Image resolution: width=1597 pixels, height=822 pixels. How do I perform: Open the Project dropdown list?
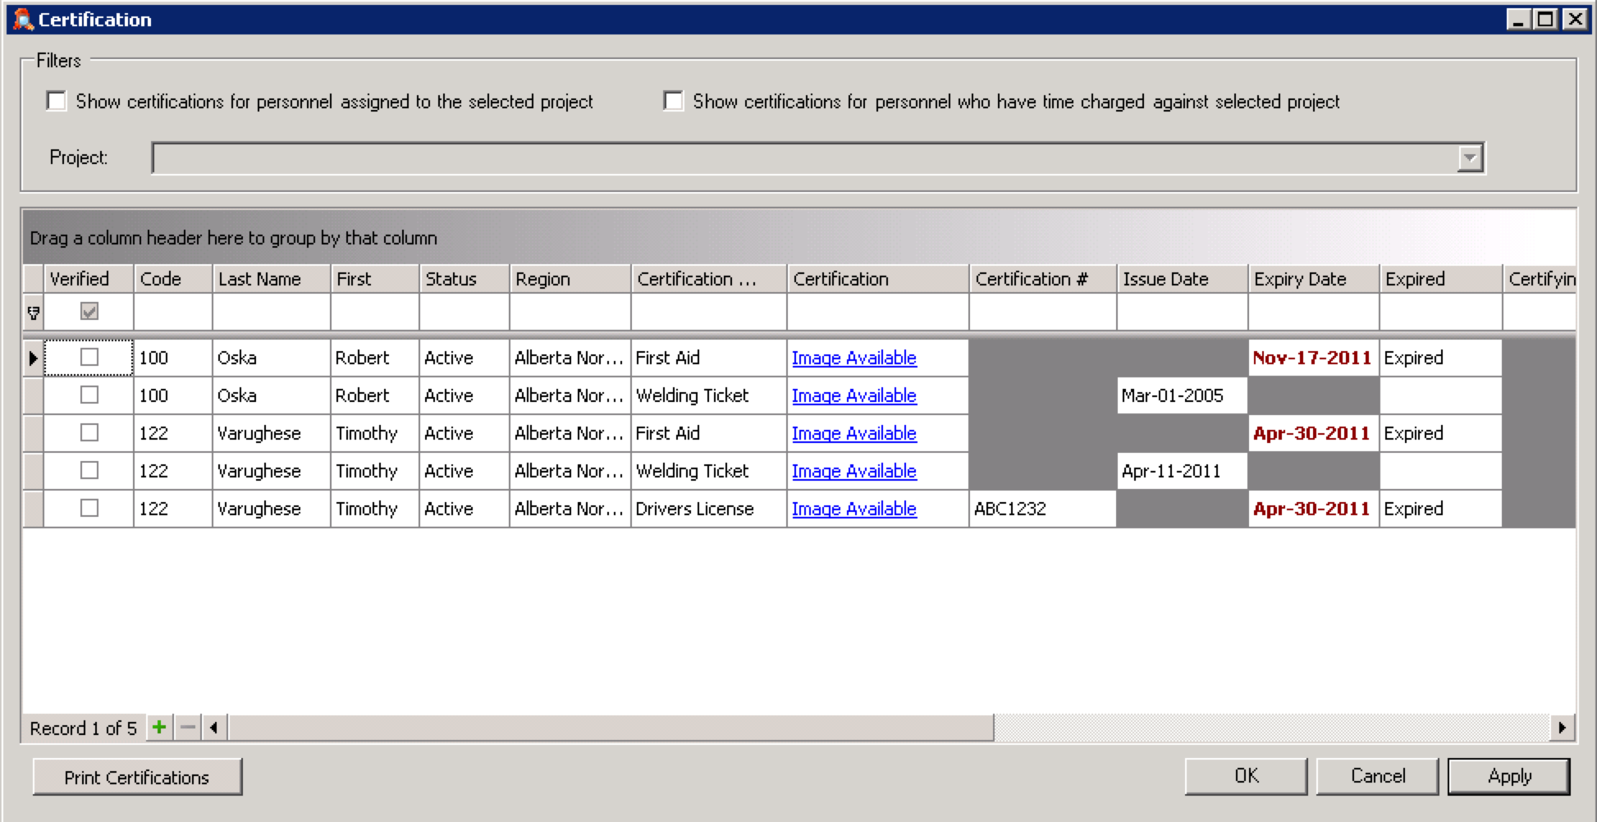pyautogui.click(x=1469, y=158)
